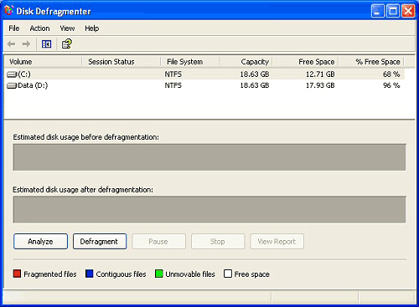Click the green Unmovable files swatch
This screenshot has width=419, height=307.
pyautogui.click(x=159, y=274)
